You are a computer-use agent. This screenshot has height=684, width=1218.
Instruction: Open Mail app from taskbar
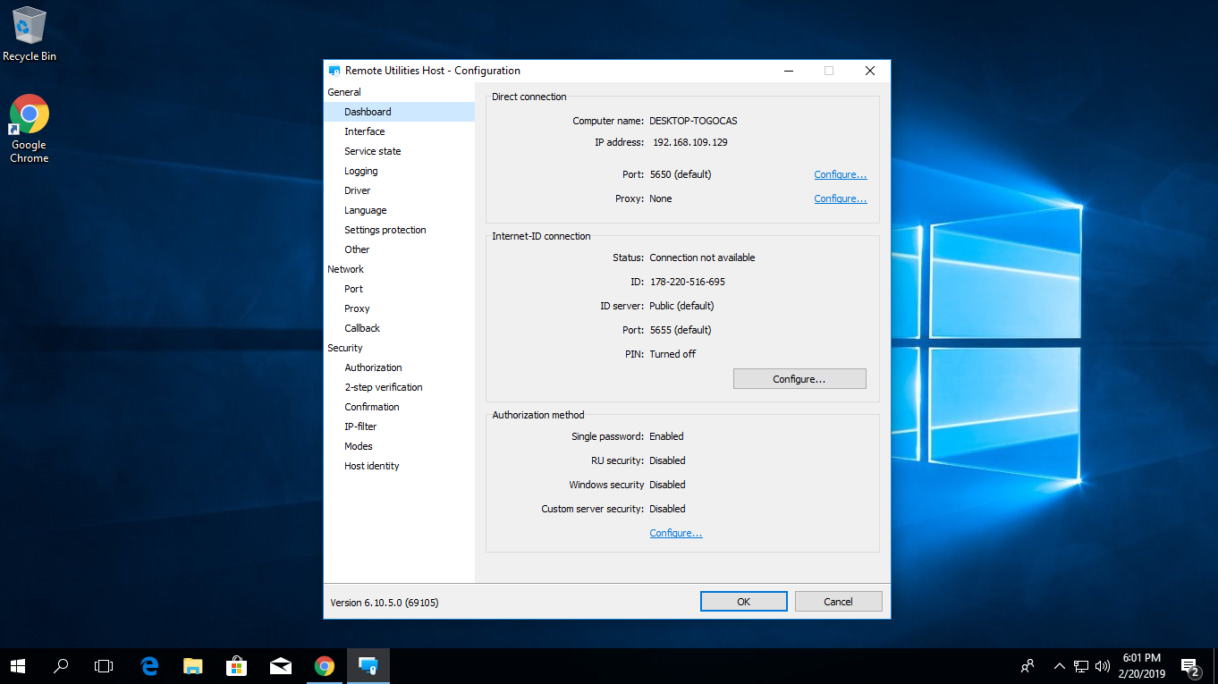pos(281,666)
